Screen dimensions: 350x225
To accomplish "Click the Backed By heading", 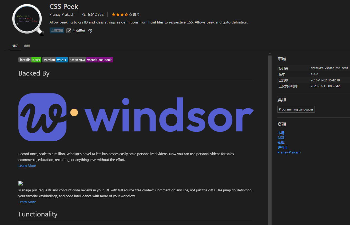I will point(34,73).
